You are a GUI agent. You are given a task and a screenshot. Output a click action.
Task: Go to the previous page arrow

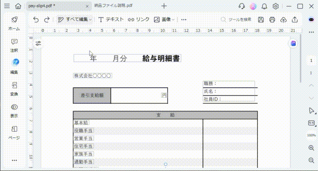click(311, 85)
